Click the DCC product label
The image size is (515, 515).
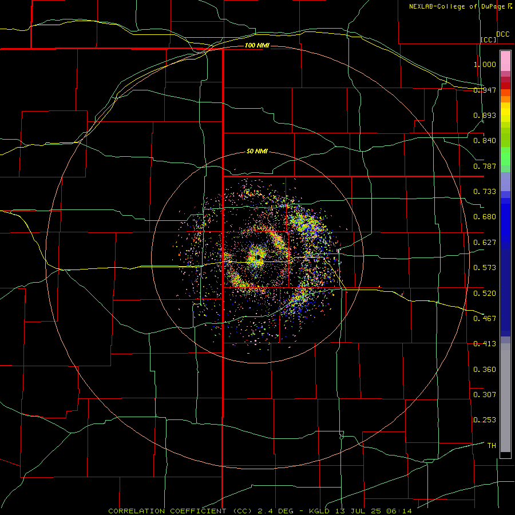(x=502, y=34)
